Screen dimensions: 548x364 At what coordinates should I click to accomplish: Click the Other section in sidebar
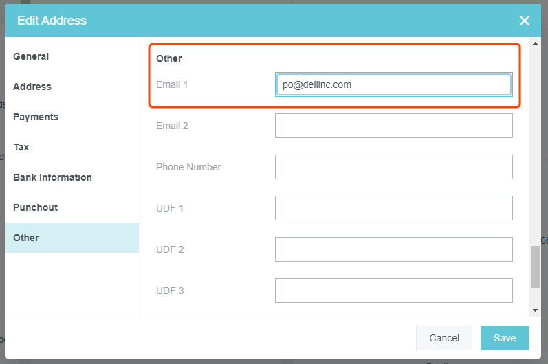[x=26, y=238]
